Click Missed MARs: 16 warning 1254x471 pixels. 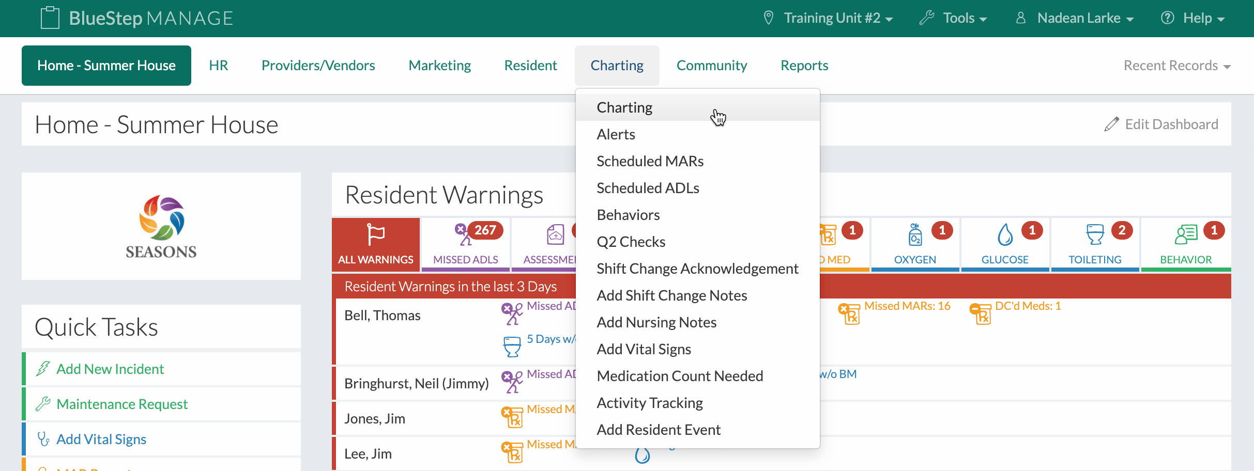coord(907,306)
